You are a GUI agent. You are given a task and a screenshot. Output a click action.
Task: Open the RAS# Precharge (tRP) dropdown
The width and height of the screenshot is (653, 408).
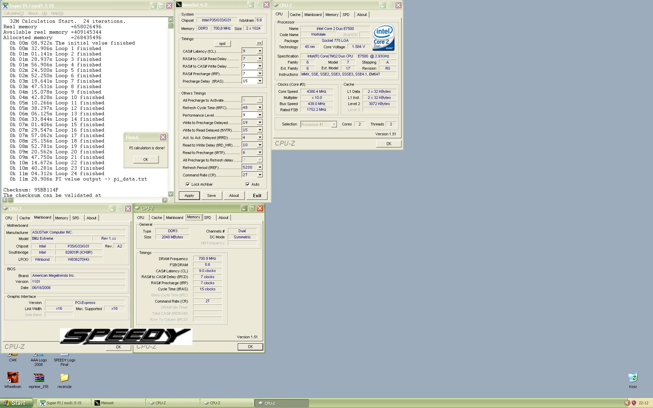(x=260, y=73)
